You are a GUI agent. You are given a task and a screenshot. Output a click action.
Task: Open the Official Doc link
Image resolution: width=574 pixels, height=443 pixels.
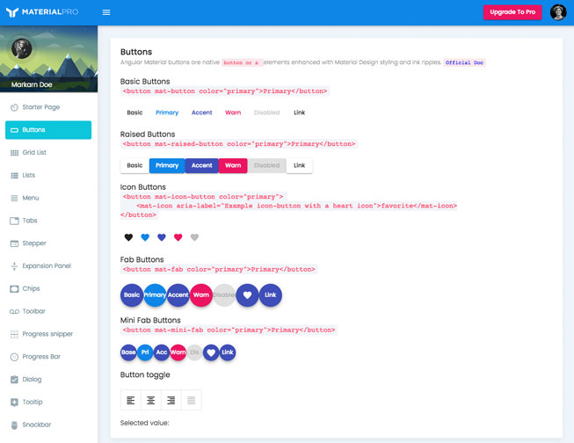click(x=463, y=62)
